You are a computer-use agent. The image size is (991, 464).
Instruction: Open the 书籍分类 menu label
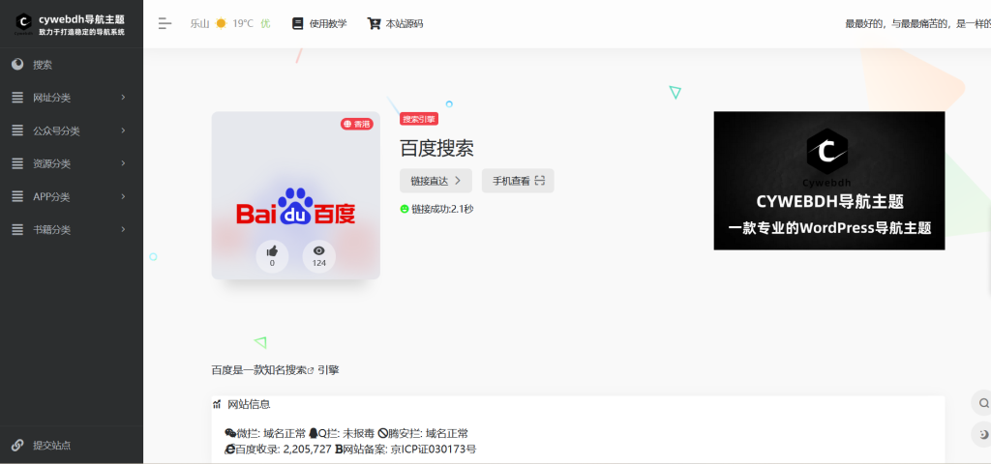pyautogui.click(x=52, y=230)
